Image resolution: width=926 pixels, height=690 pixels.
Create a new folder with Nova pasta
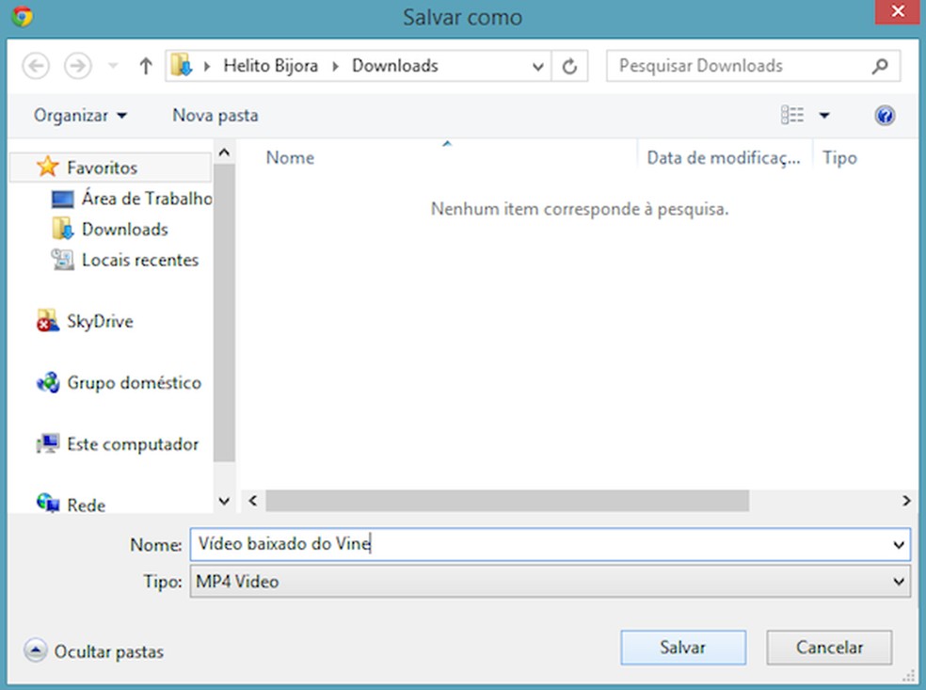[x=216, y=115]
